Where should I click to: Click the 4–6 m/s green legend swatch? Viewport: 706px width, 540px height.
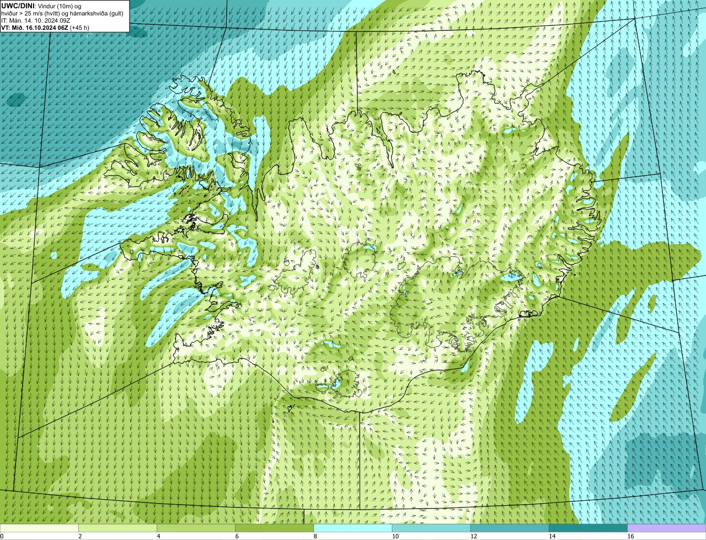(x=196, y=528)
